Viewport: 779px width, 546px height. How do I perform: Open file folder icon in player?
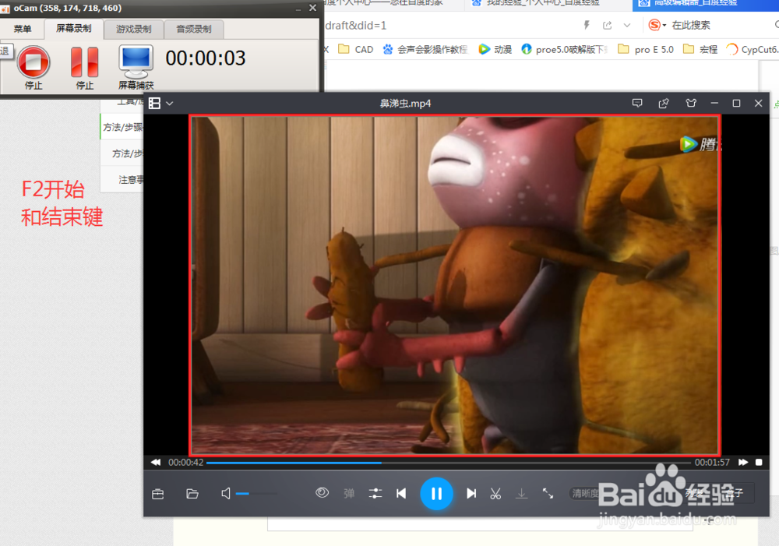pyautogui.click(x=192, y=494)
